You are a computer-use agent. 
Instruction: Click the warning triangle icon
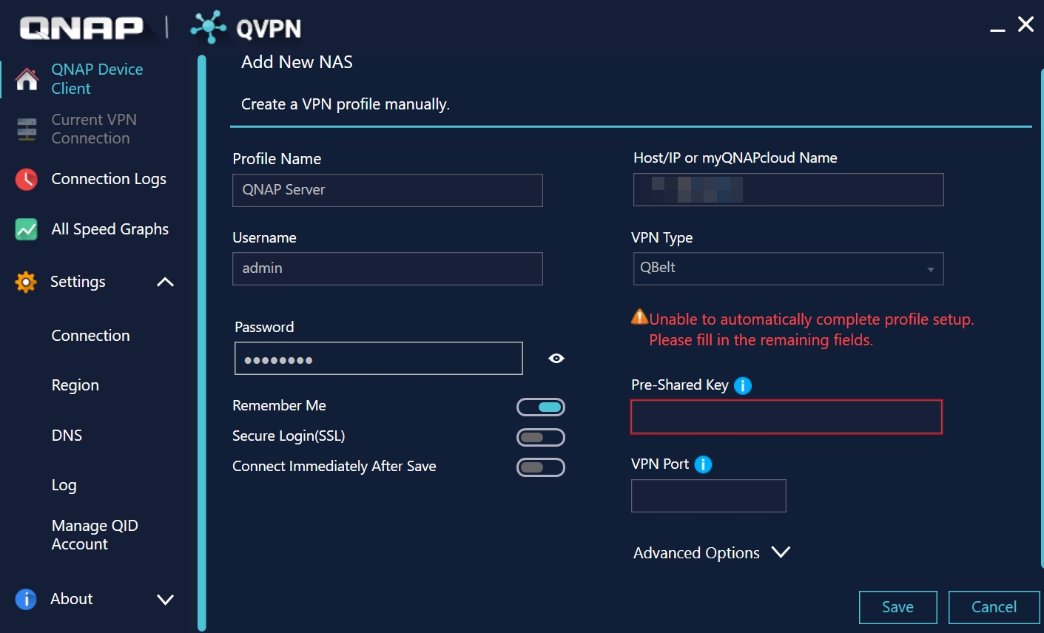click(x=639, y=317)
